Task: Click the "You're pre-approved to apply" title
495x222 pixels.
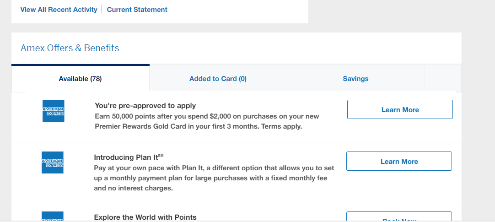Action: [x=145, y=105]
